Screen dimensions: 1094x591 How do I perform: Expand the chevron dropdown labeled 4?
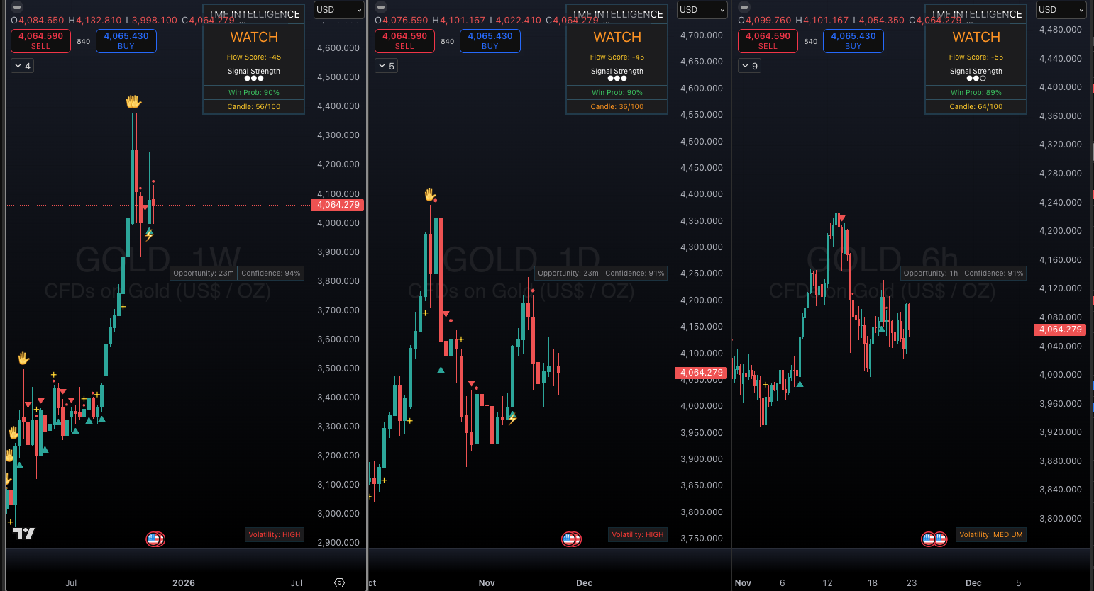(21, 65)
